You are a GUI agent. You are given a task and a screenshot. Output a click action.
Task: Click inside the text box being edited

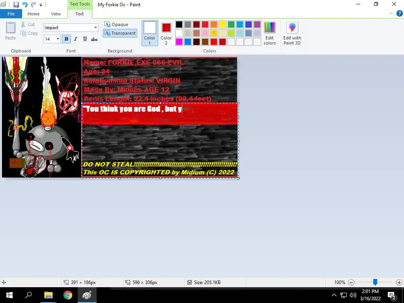point(160,140)
